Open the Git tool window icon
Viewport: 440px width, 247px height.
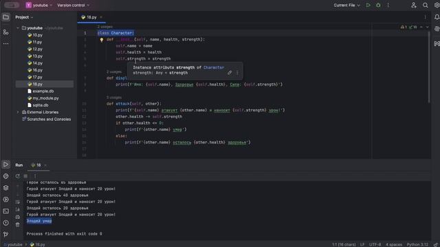pos(5,235)
